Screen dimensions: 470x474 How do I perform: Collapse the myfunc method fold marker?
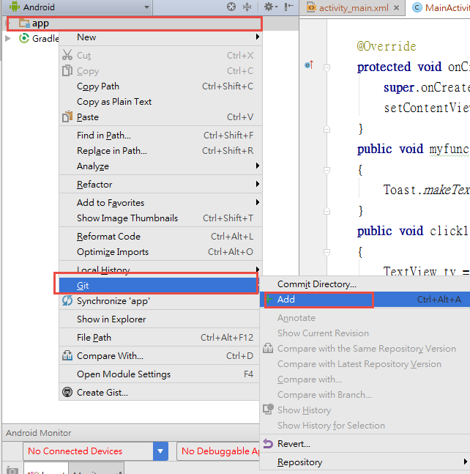[x=327, y=170]
